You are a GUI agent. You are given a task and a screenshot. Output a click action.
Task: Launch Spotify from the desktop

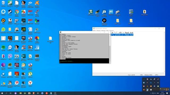pos(3,48)
